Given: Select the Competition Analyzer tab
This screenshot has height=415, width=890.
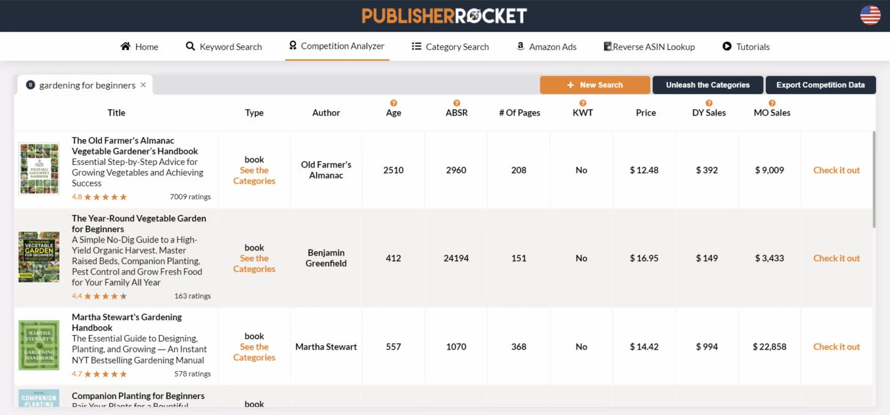Looking at the screenshot, I should click(337, 46).
